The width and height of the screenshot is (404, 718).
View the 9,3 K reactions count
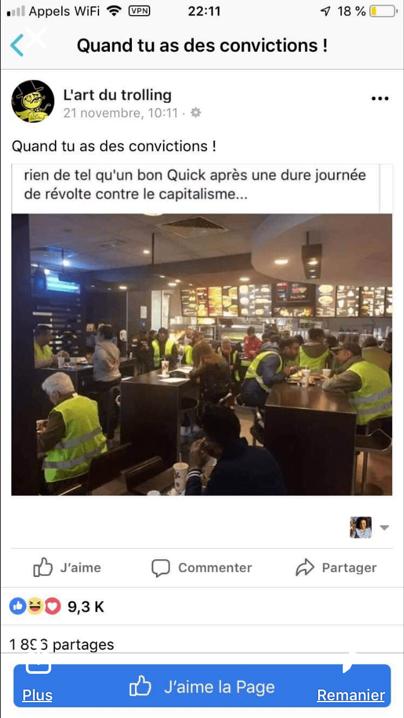86,607
